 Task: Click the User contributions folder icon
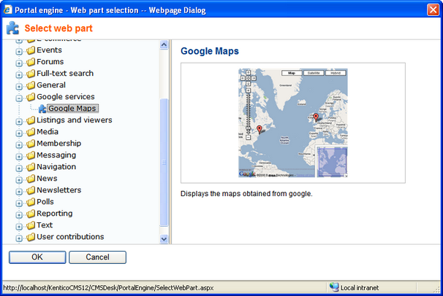31,237
